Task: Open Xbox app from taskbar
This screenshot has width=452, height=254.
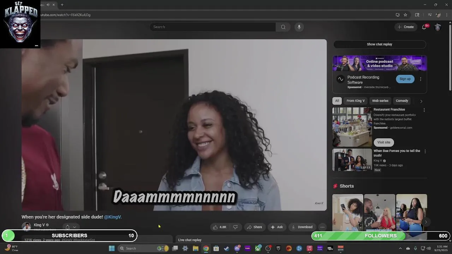Action: pyautogui.click(x=258, y=248)
